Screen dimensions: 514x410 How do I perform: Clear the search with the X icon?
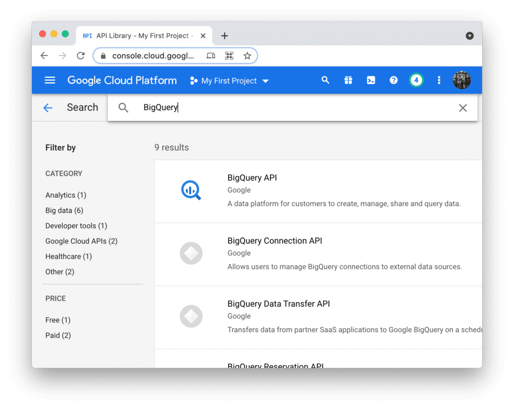pyautogui.click(x=463, y=108)
